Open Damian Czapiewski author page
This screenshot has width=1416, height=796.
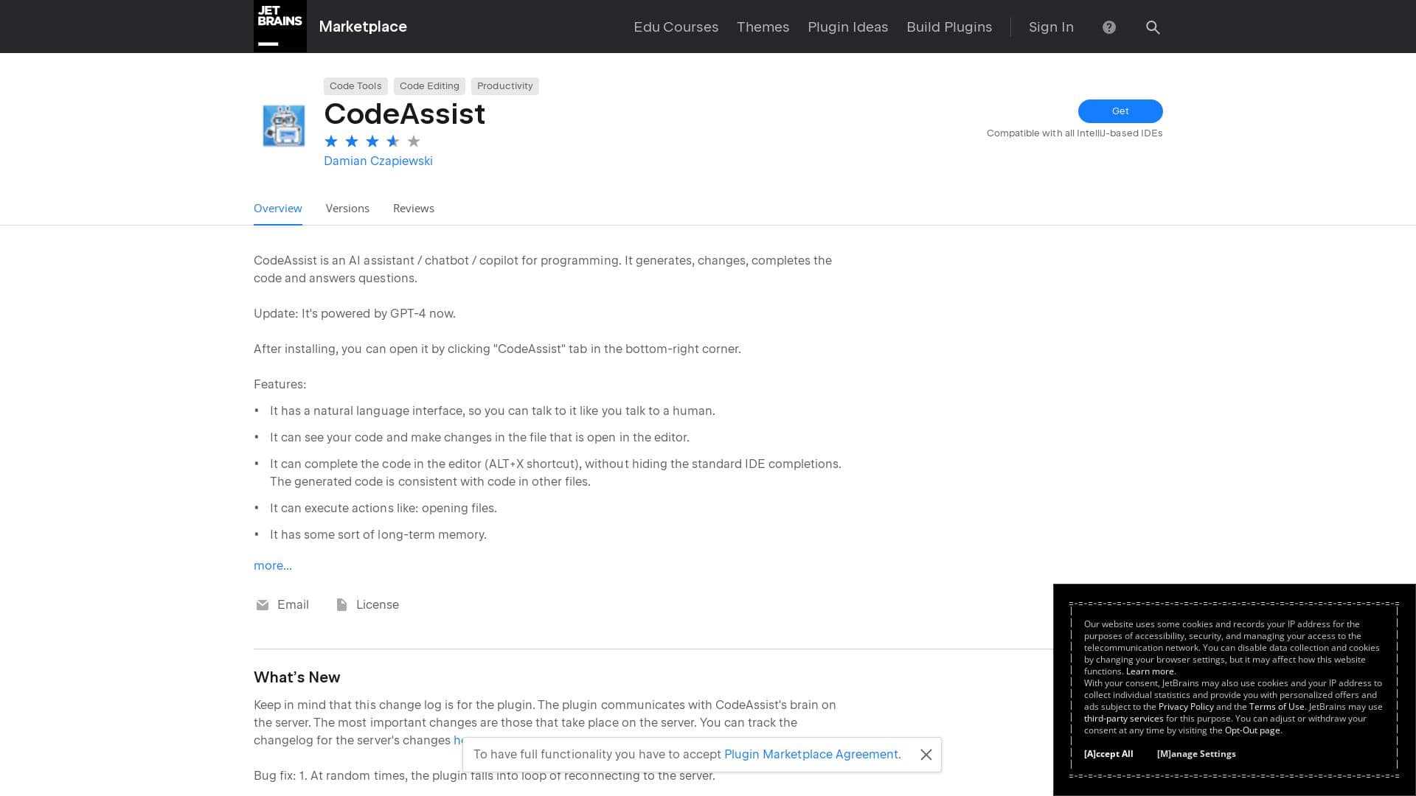378,161
